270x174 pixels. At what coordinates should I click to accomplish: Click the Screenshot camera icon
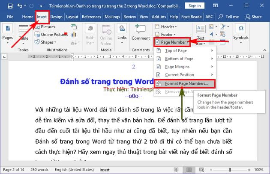75,42
